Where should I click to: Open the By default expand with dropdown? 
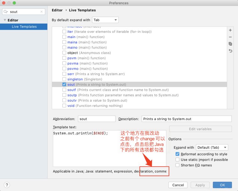[x=106, y=20]
